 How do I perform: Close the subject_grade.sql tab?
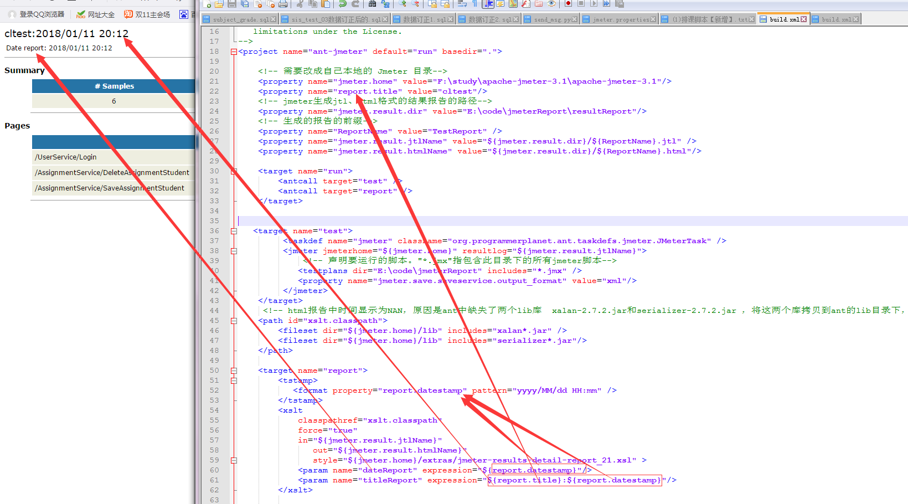(x=274, y=19)
